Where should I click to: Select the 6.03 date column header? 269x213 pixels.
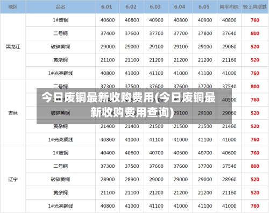tap(155, 7)
